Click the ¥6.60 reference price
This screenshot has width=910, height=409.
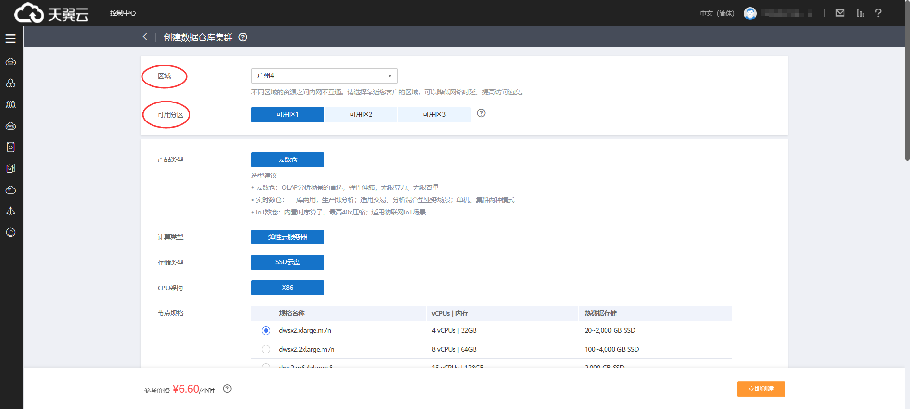click(186, 389)
